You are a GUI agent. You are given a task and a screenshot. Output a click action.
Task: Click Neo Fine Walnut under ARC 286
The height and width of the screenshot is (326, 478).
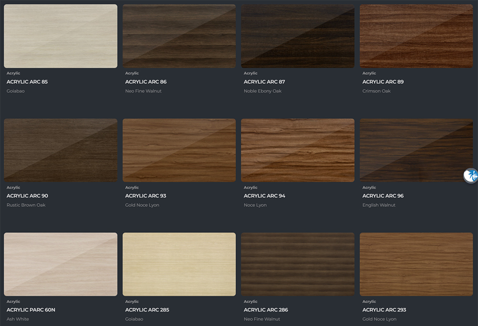(x=262, y=319)
